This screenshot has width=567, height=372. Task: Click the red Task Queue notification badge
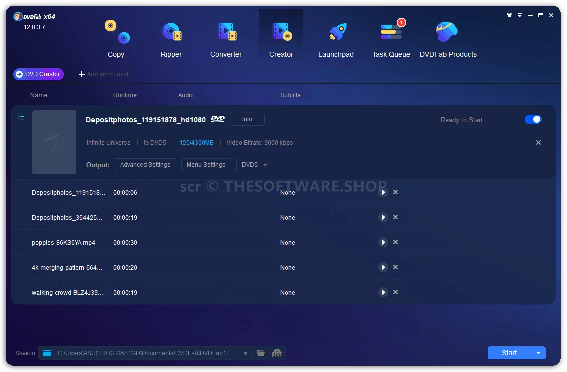401,23
